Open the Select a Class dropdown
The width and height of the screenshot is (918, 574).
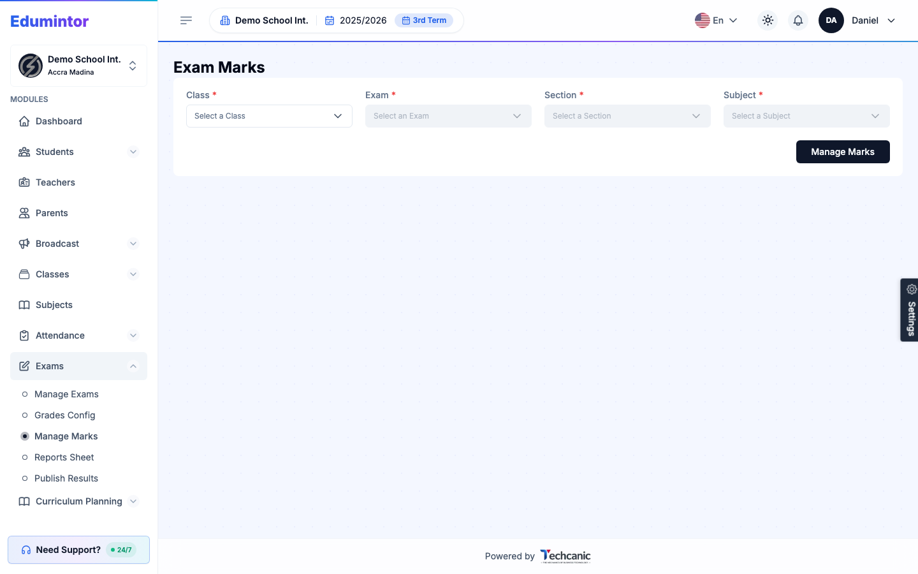(x=269, y=116)
